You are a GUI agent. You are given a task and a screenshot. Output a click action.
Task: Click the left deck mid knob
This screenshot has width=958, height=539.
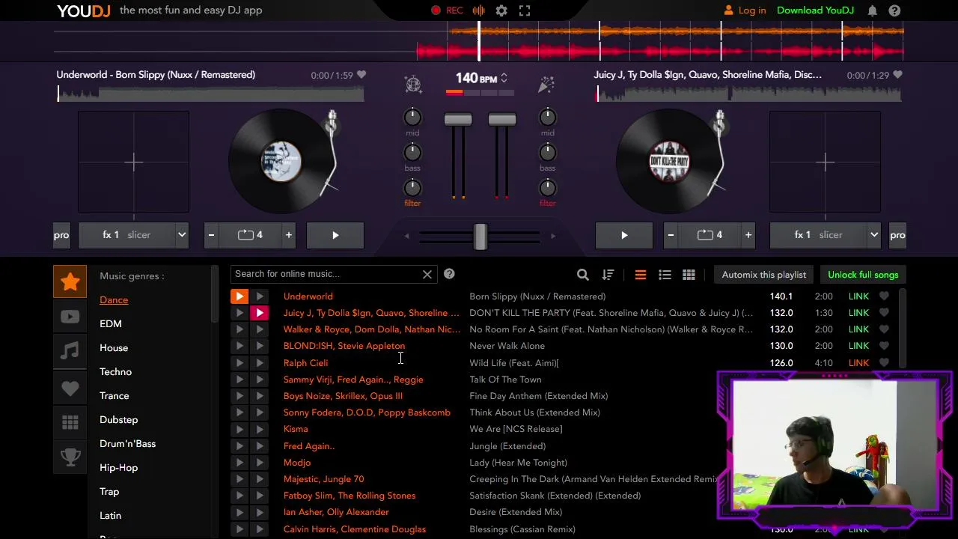(x=412, y=118)
